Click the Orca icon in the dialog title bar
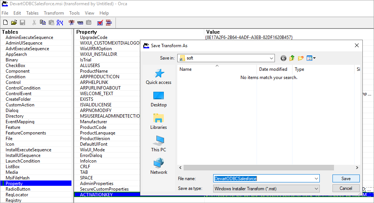374x203 pixels. (x=146, y=45)
